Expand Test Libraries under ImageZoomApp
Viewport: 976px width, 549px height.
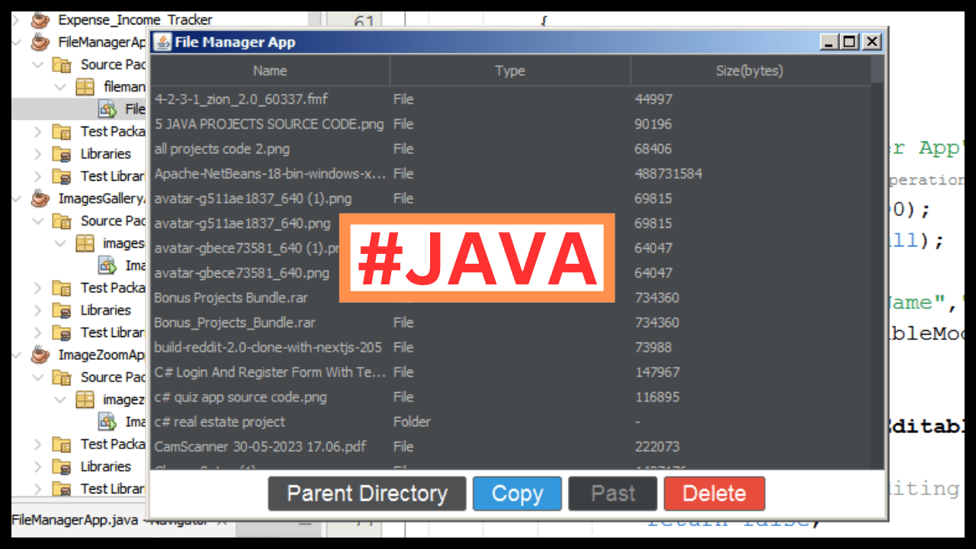[37, 489]
